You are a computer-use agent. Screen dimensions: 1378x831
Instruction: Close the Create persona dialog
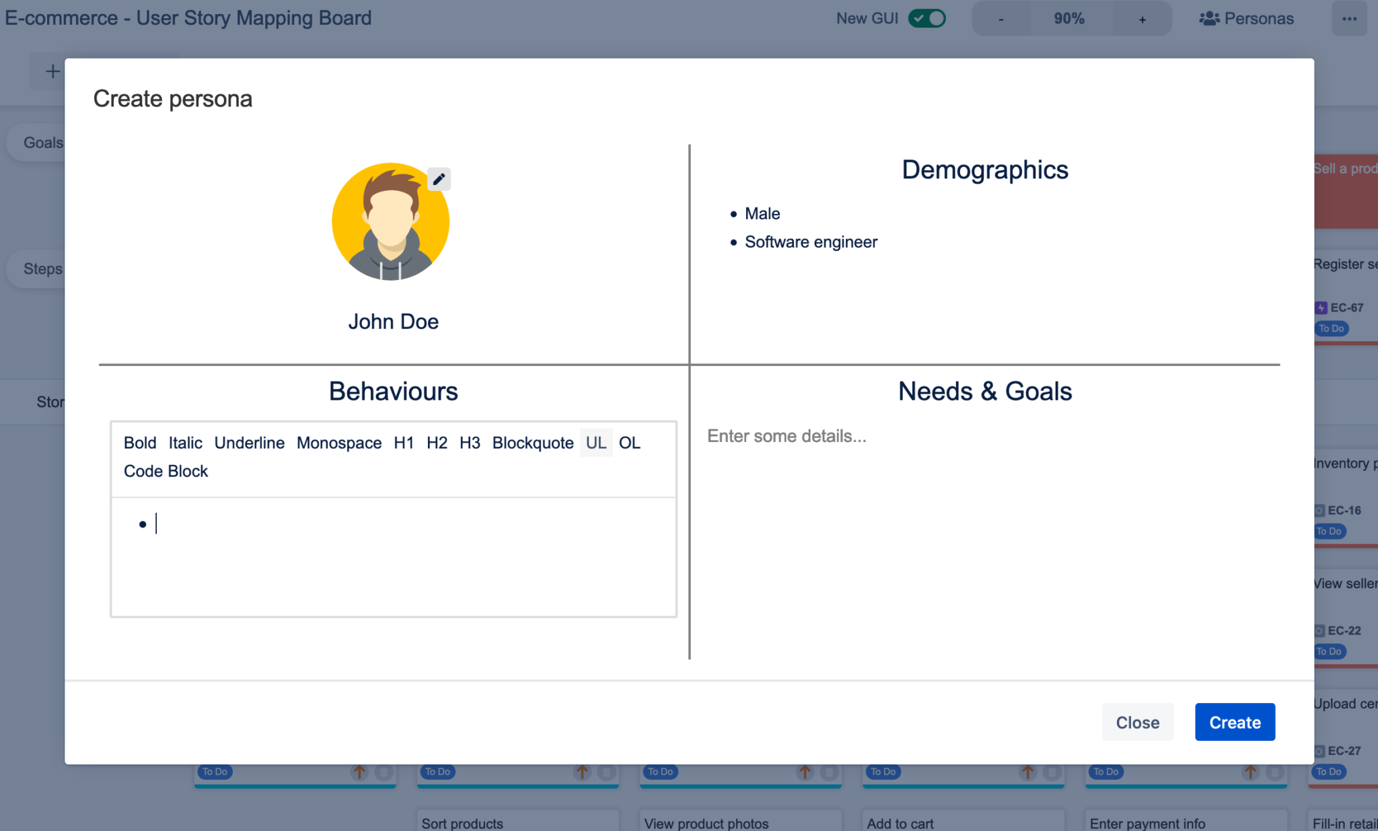click(x=1137, y=721)
